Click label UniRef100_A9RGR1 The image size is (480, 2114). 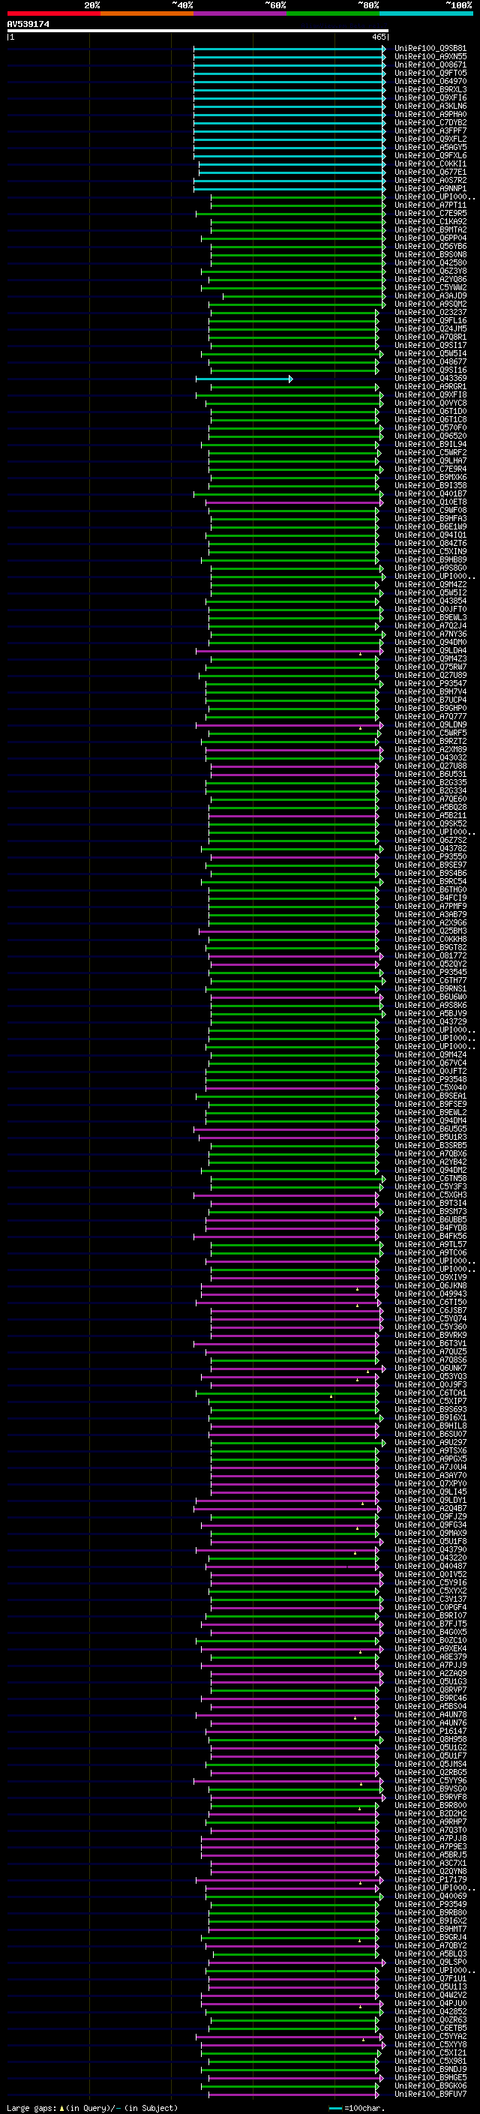click(x=430, y=386)
